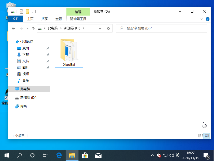The width and height of the screenshot is (214, 161).
Task: Refresh the current folder view
Action: click(x=108, y=28)
